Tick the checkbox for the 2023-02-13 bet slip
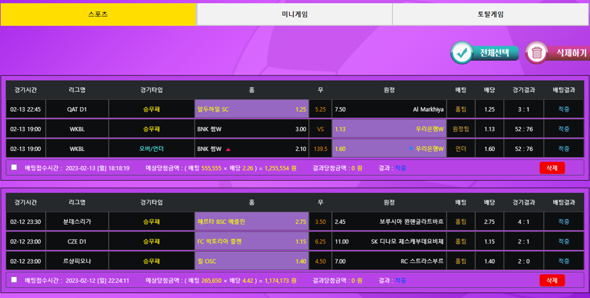 (14, 168)
